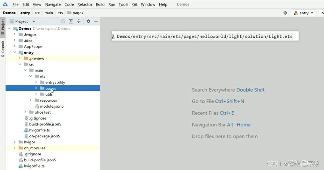
Task: Expand the top-level hvigor folder
Action: [x=14, y=142]
